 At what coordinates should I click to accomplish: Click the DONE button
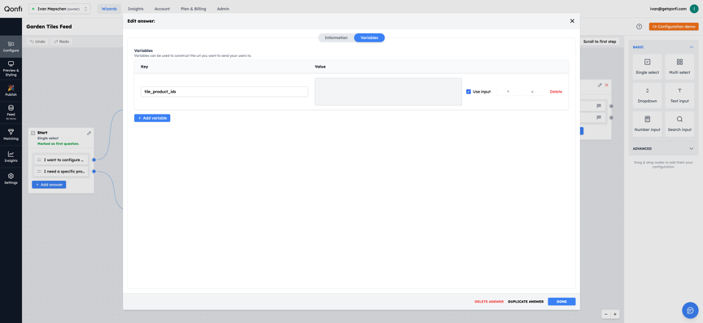click(x=561, y=302)
